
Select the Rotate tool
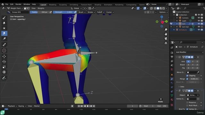pyautogui.click(x=4, y=62)
